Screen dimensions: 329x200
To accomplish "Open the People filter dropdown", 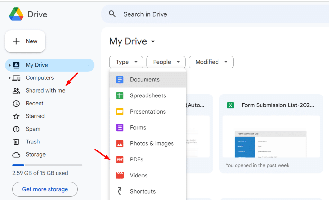I will click(x=166, y=62).
